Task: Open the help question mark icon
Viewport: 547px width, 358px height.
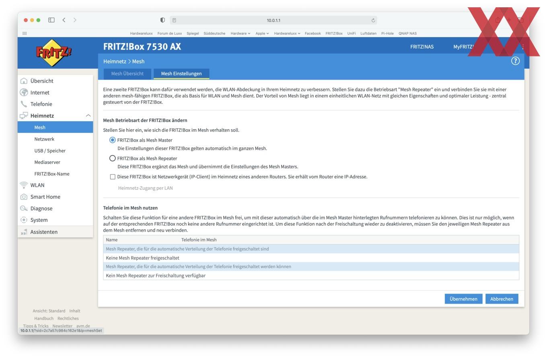Action: [515, 61]
